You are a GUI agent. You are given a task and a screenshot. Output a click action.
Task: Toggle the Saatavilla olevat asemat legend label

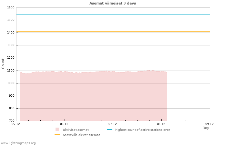pyautogui.click(x=81, y=135)
